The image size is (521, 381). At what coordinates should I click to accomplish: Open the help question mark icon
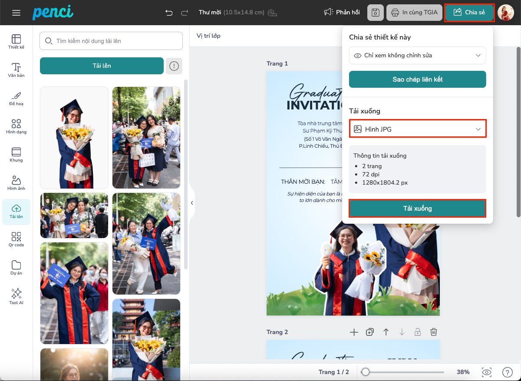coord(507,372)
